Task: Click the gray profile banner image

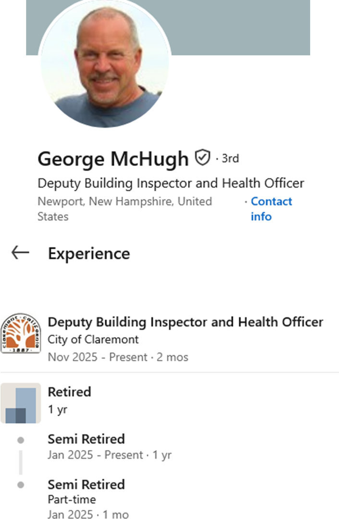Action: click(x=240, y=26)
